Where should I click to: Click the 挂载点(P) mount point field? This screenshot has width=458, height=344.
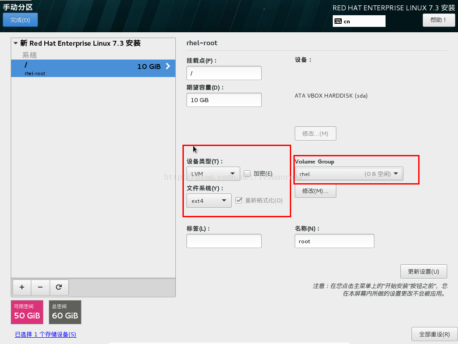224,73
